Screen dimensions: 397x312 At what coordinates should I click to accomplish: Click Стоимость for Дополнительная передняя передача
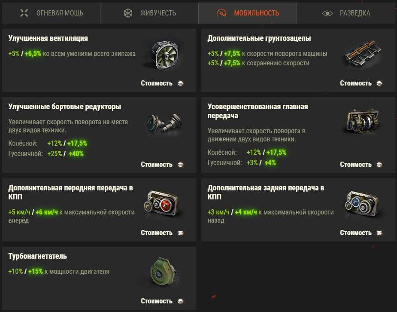(x=157, y=233)
